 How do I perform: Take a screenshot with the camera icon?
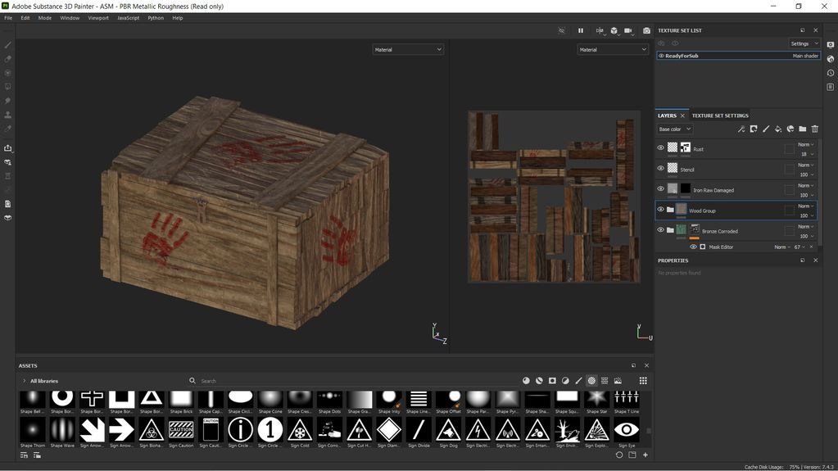tap(646, 30)
